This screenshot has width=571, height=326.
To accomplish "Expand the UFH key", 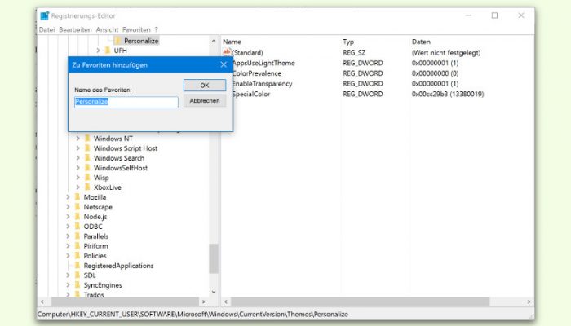I will [98, 51].
